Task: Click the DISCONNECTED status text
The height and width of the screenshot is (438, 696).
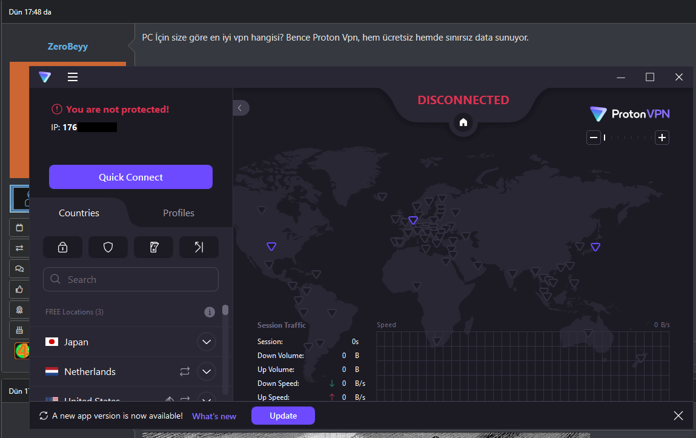Action: pyautogui.click(x=463, y=101)
